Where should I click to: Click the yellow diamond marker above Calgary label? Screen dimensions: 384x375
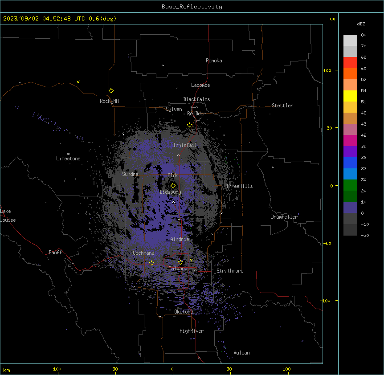(180, 262)
